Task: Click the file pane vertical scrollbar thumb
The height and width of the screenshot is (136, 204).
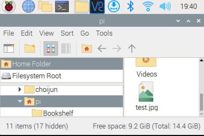Action: click(x=201, y=102)
